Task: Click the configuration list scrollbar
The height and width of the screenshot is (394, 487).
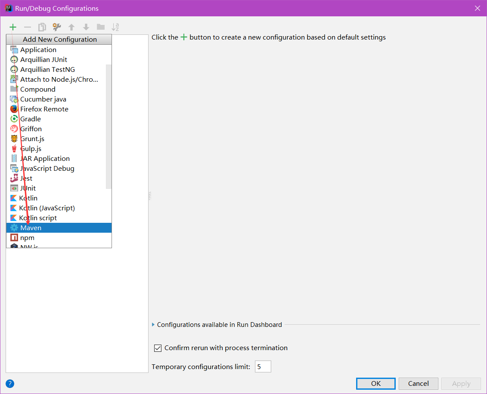Action: [109, 126]
